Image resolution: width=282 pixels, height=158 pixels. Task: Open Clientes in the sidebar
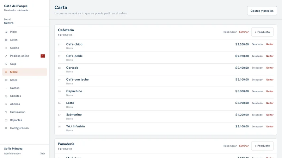tap(25, 96)
